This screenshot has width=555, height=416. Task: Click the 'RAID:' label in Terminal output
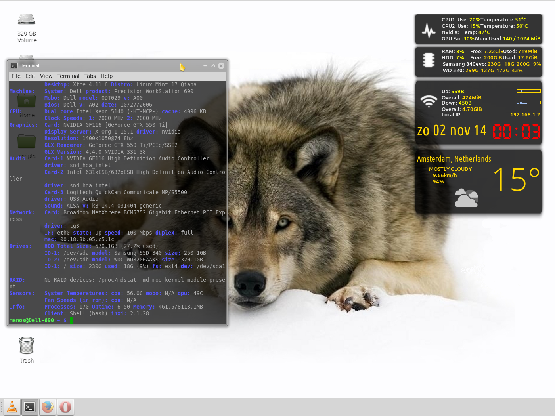(x=17, y=280)
